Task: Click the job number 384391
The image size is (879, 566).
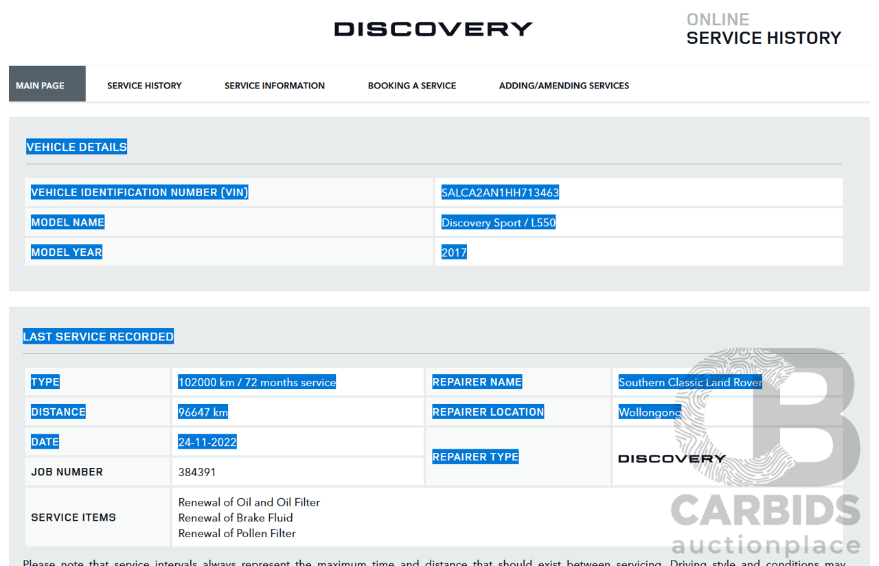Action: coord(197,472)
